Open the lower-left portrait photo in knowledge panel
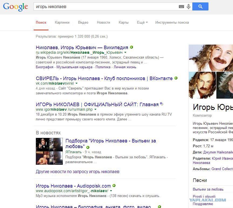 tap(202, 85)
